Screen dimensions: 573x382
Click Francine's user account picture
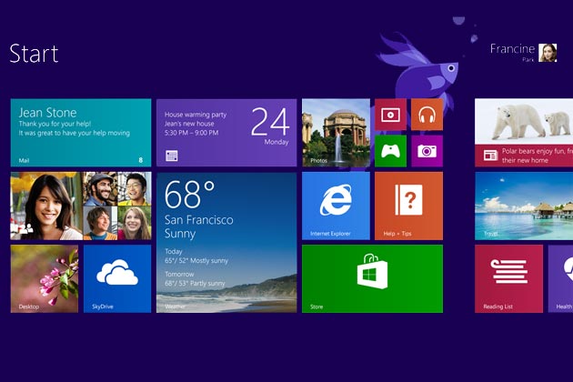tap(548, 53)
